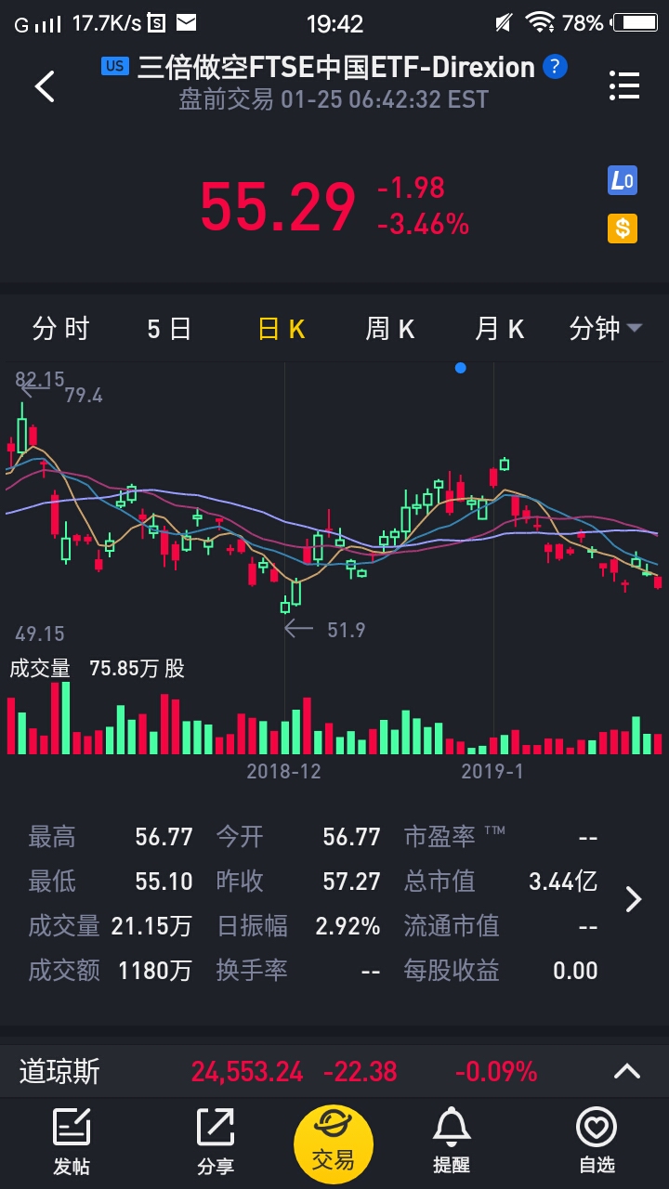Tap the 道琼斯 index value 24,553.24
This screenshot has height=1189, width=669.
247,1072
